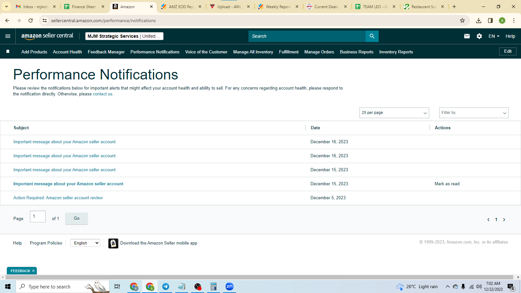Open the bold unread Important message notification
Image resolution: width=521 pixels, height=293 pixels.
68,184
